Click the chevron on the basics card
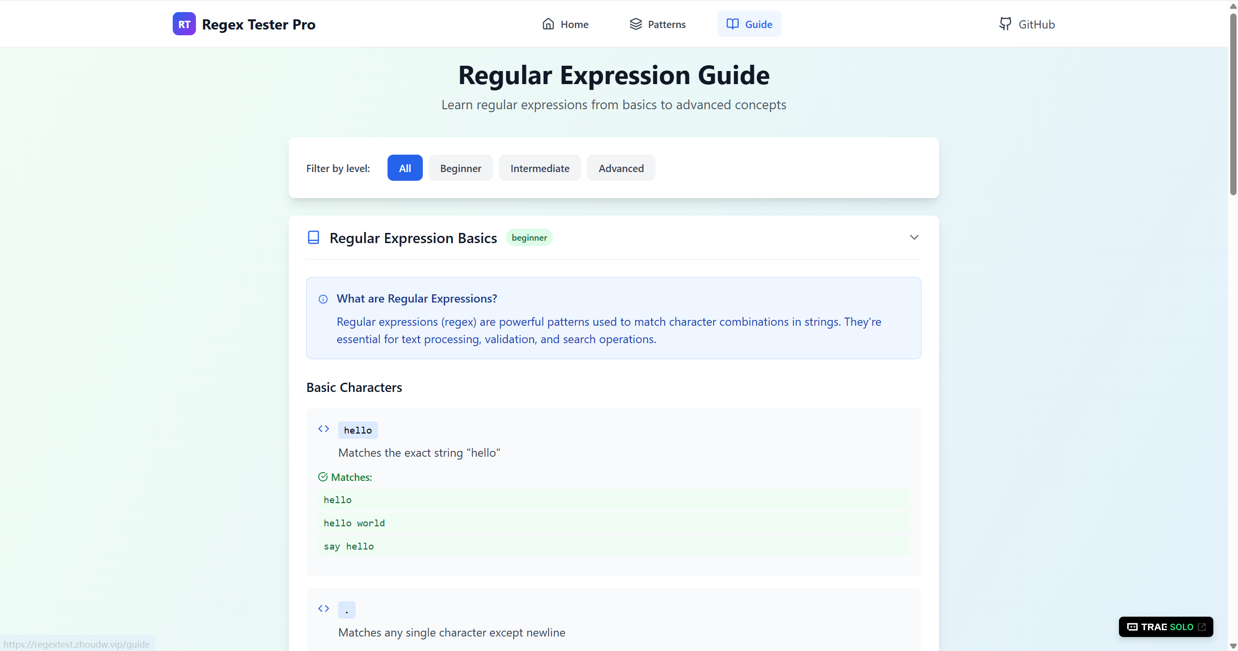Image resolution: width=1238 pixels, height=651 pixels. 913,237
